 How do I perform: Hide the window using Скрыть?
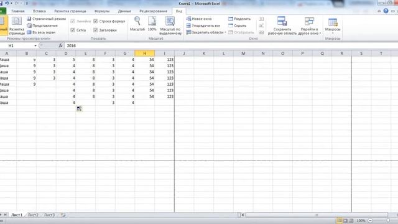238,26
